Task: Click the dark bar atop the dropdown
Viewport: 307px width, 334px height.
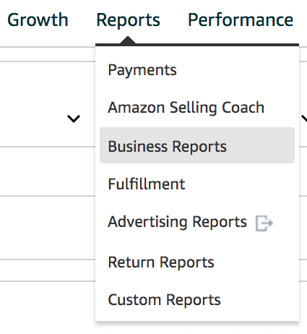Action: point(197,45)
